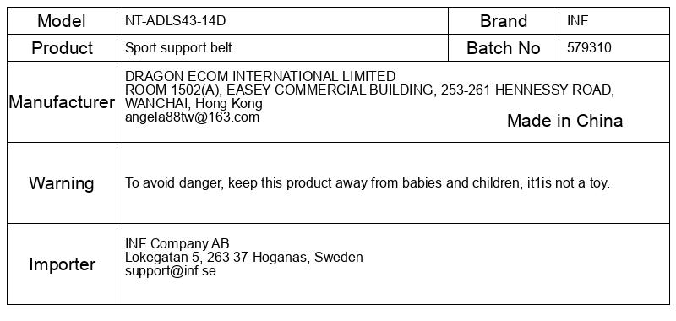Click the Made in China text
Image resolution: width=676 pixels, height=321 pixels.
[x=564, y=121]
